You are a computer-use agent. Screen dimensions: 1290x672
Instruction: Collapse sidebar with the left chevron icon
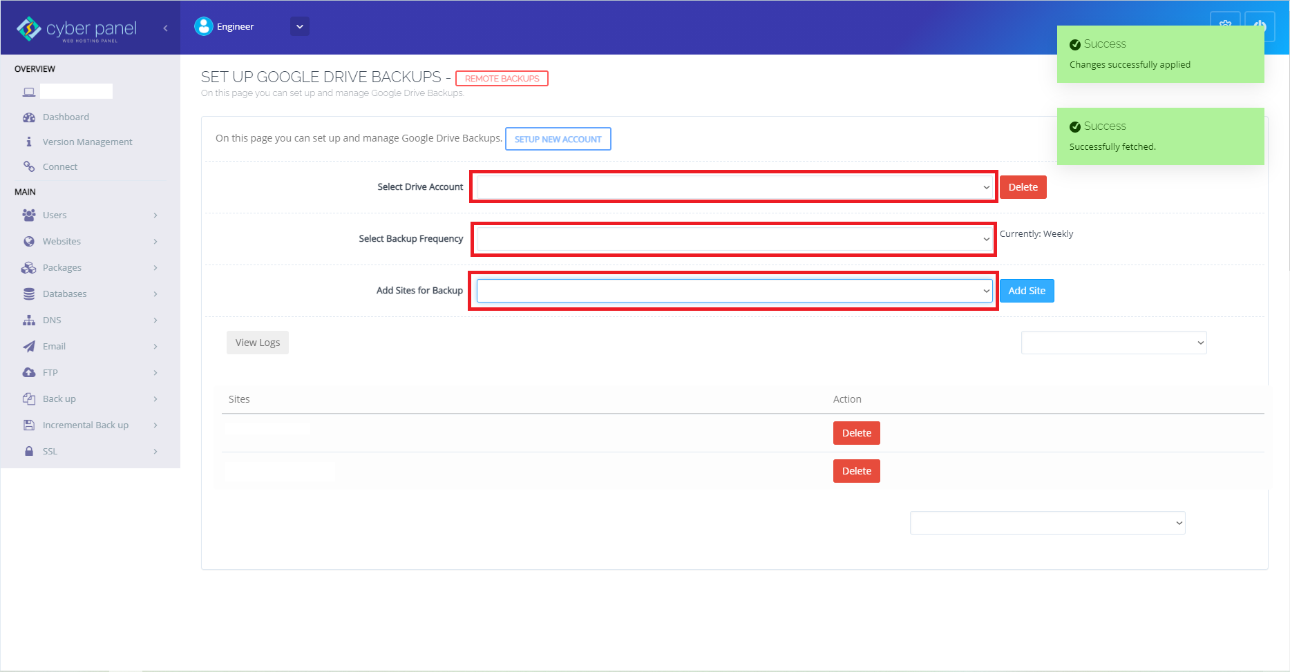point(165,28)
